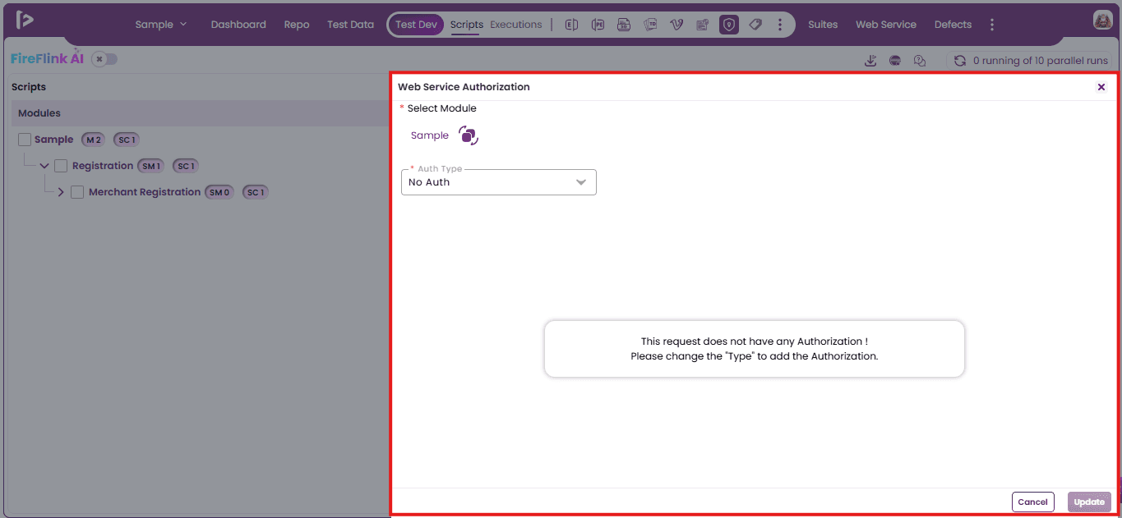
Task: Click the SC 1 badge on Sample row
Action: click(x=126, y=140)
